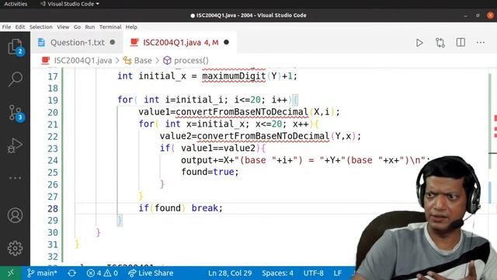Open the Go menu

(x=77, y=27)
